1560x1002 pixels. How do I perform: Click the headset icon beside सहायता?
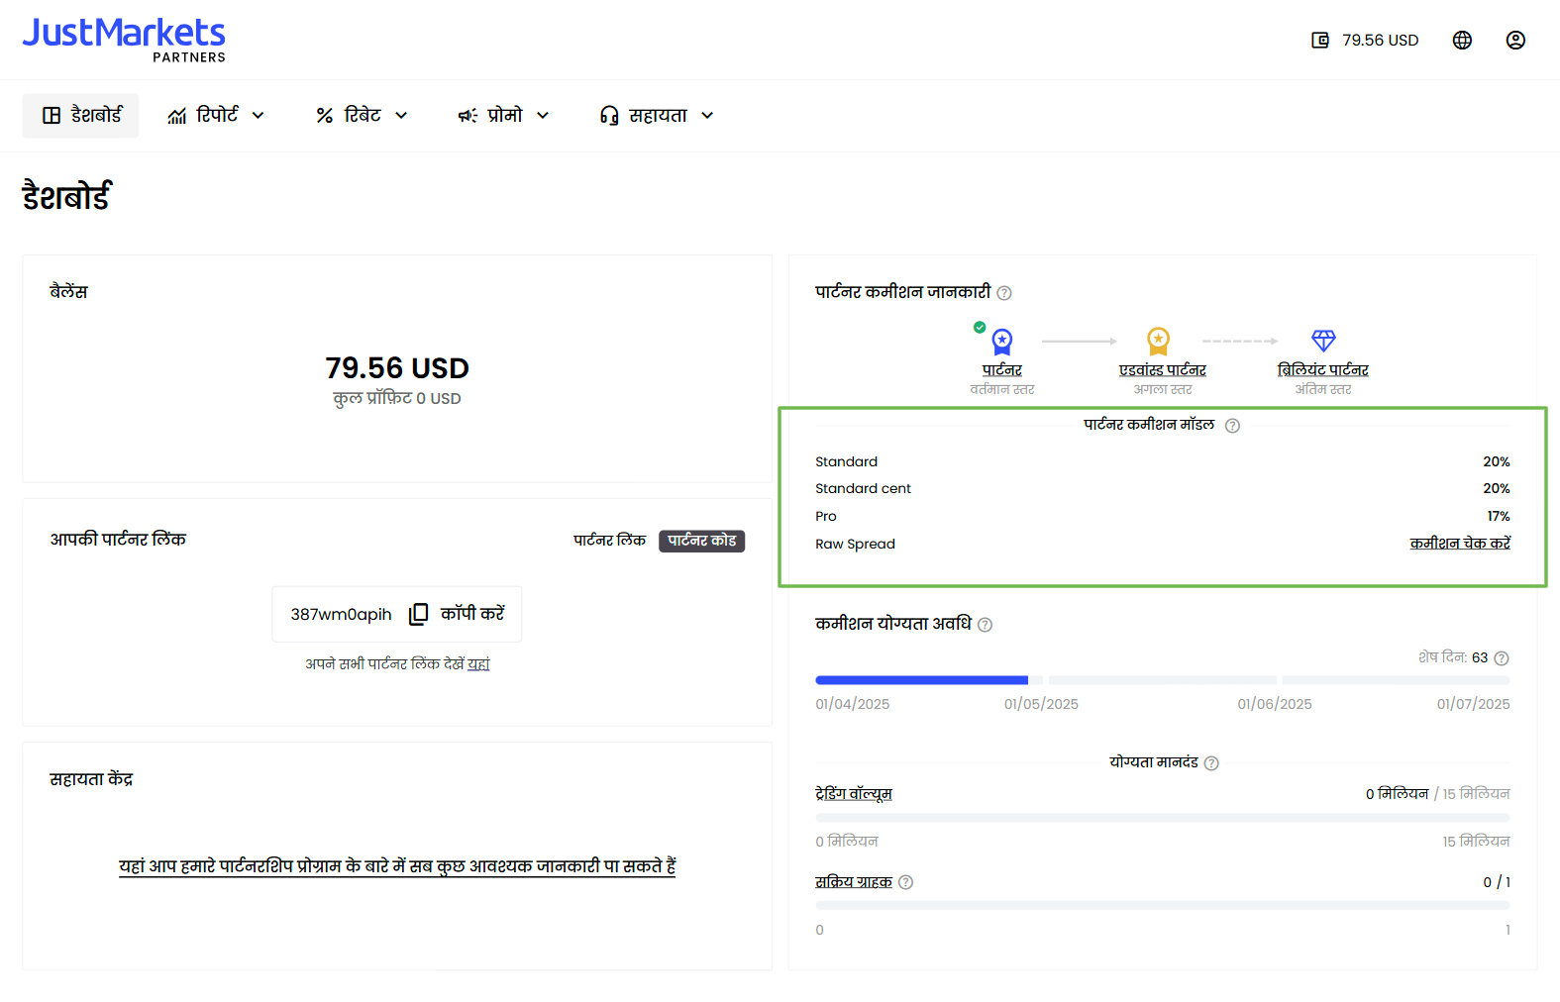(x=609, y=116)
